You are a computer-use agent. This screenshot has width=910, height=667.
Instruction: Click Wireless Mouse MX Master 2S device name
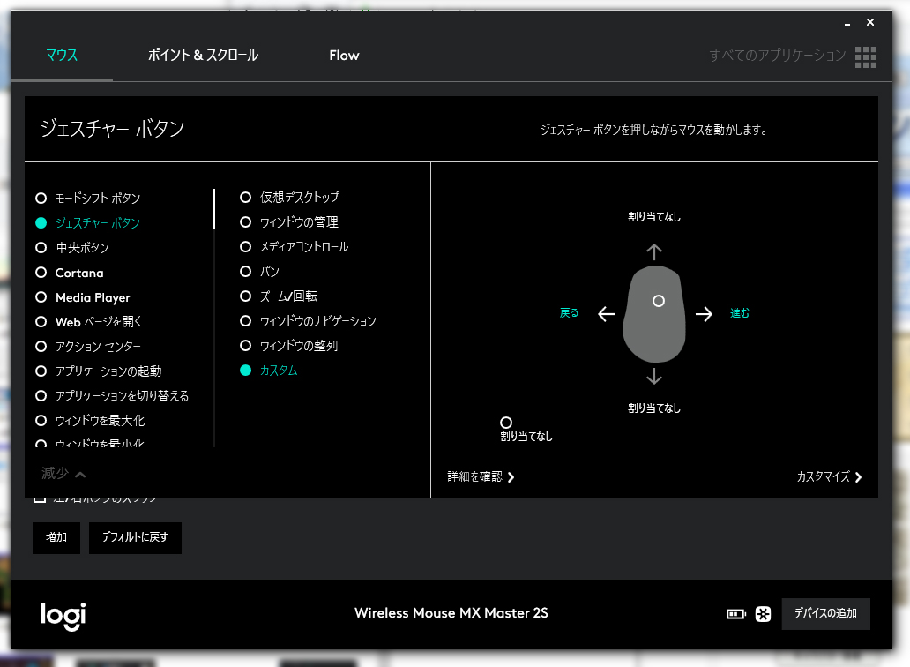451,613
